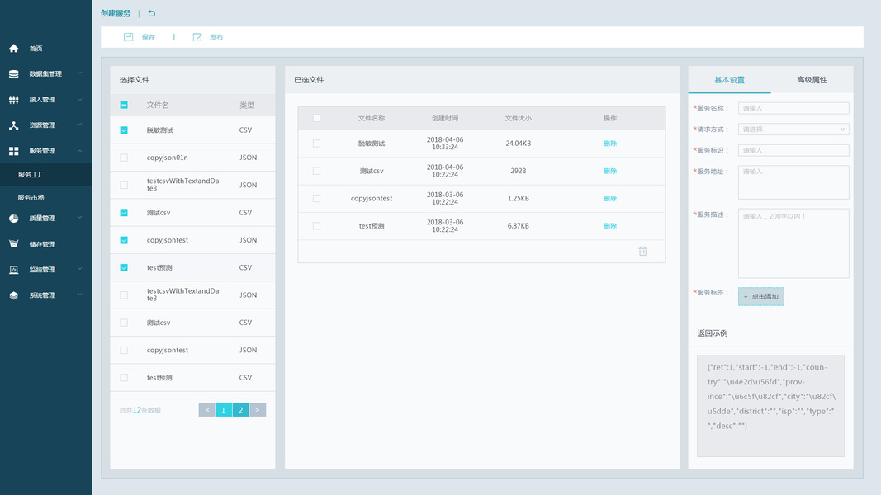Switch to the 高级属性 tab

point(812,80)
